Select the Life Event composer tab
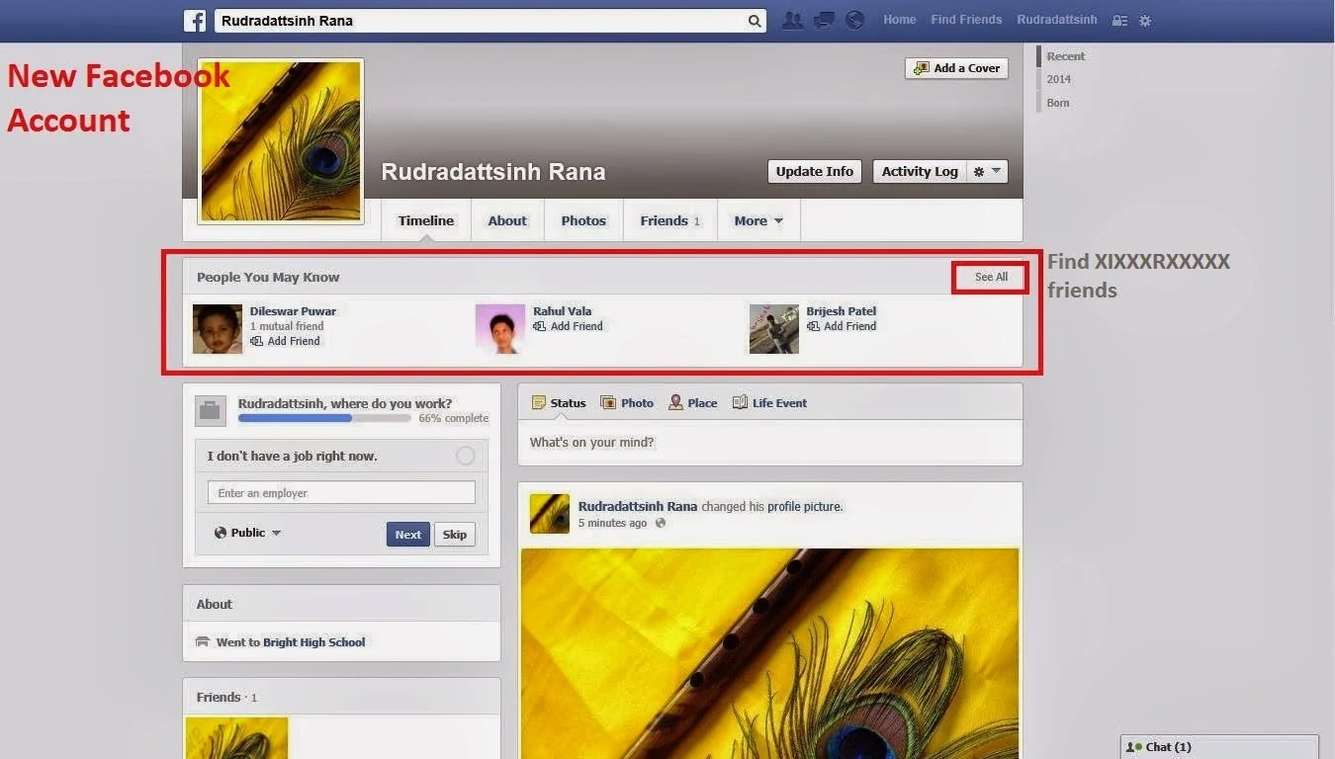 [x=769, y=403]
